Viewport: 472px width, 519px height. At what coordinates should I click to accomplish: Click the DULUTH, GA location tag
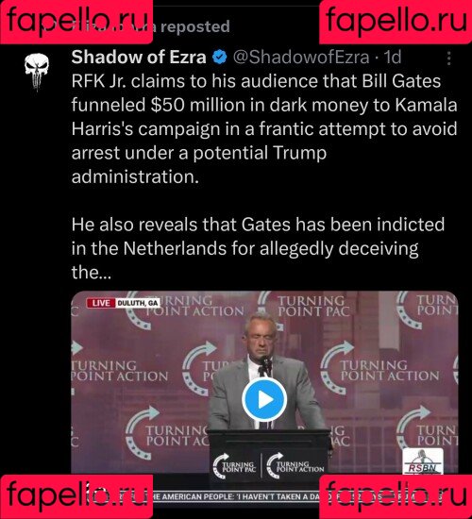click(138, 303)
